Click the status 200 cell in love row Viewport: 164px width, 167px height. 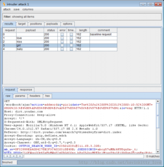tap(51, 38)
